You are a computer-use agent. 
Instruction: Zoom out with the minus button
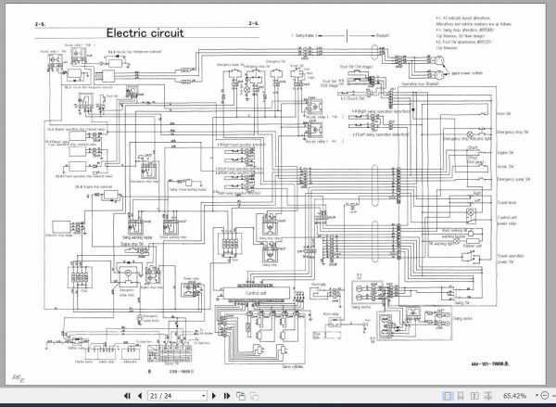click(x=545, y=396)
